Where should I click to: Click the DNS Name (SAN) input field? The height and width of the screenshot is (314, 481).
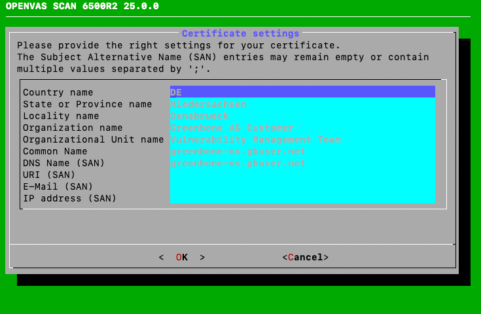click(302, 163)
